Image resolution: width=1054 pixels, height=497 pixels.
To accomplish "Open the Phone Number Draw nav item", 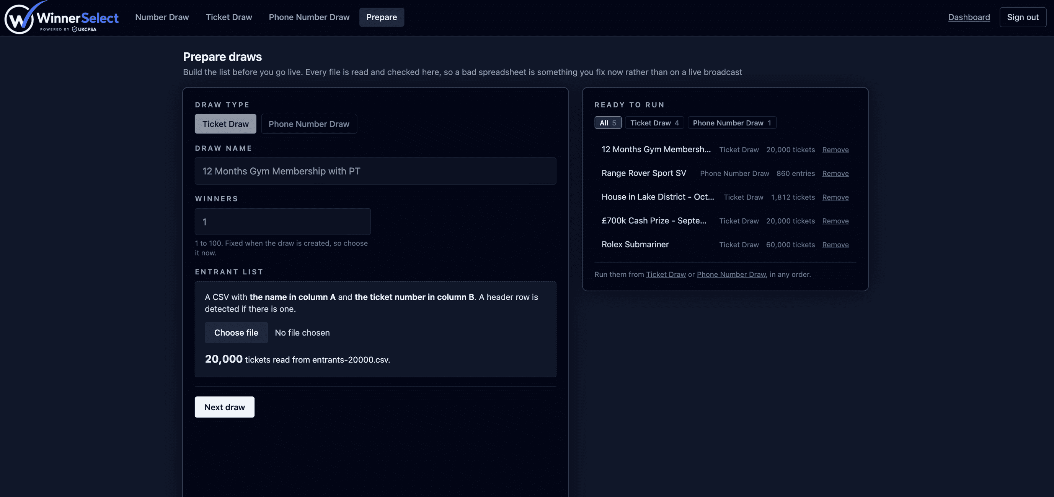I will 309,17.
